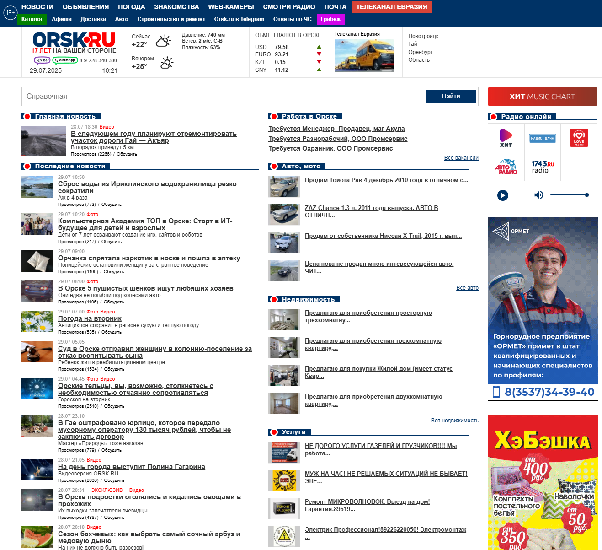Open the ХИТ Music Chart banner
Image resolution: width=602 pixels, height=550 pixels.
coord(543,97)
